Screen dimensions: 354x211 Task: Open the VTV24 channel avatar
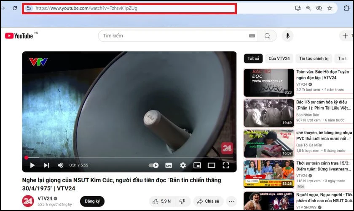pos(28,201)
